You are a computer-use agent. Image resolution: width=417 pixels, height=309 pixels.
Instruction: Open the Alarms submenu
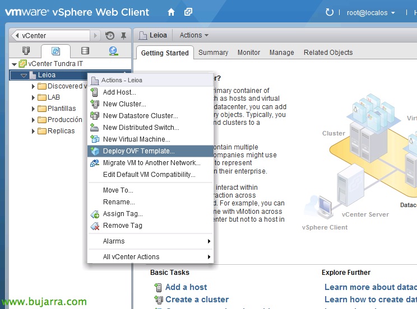[x=150, y=241]
